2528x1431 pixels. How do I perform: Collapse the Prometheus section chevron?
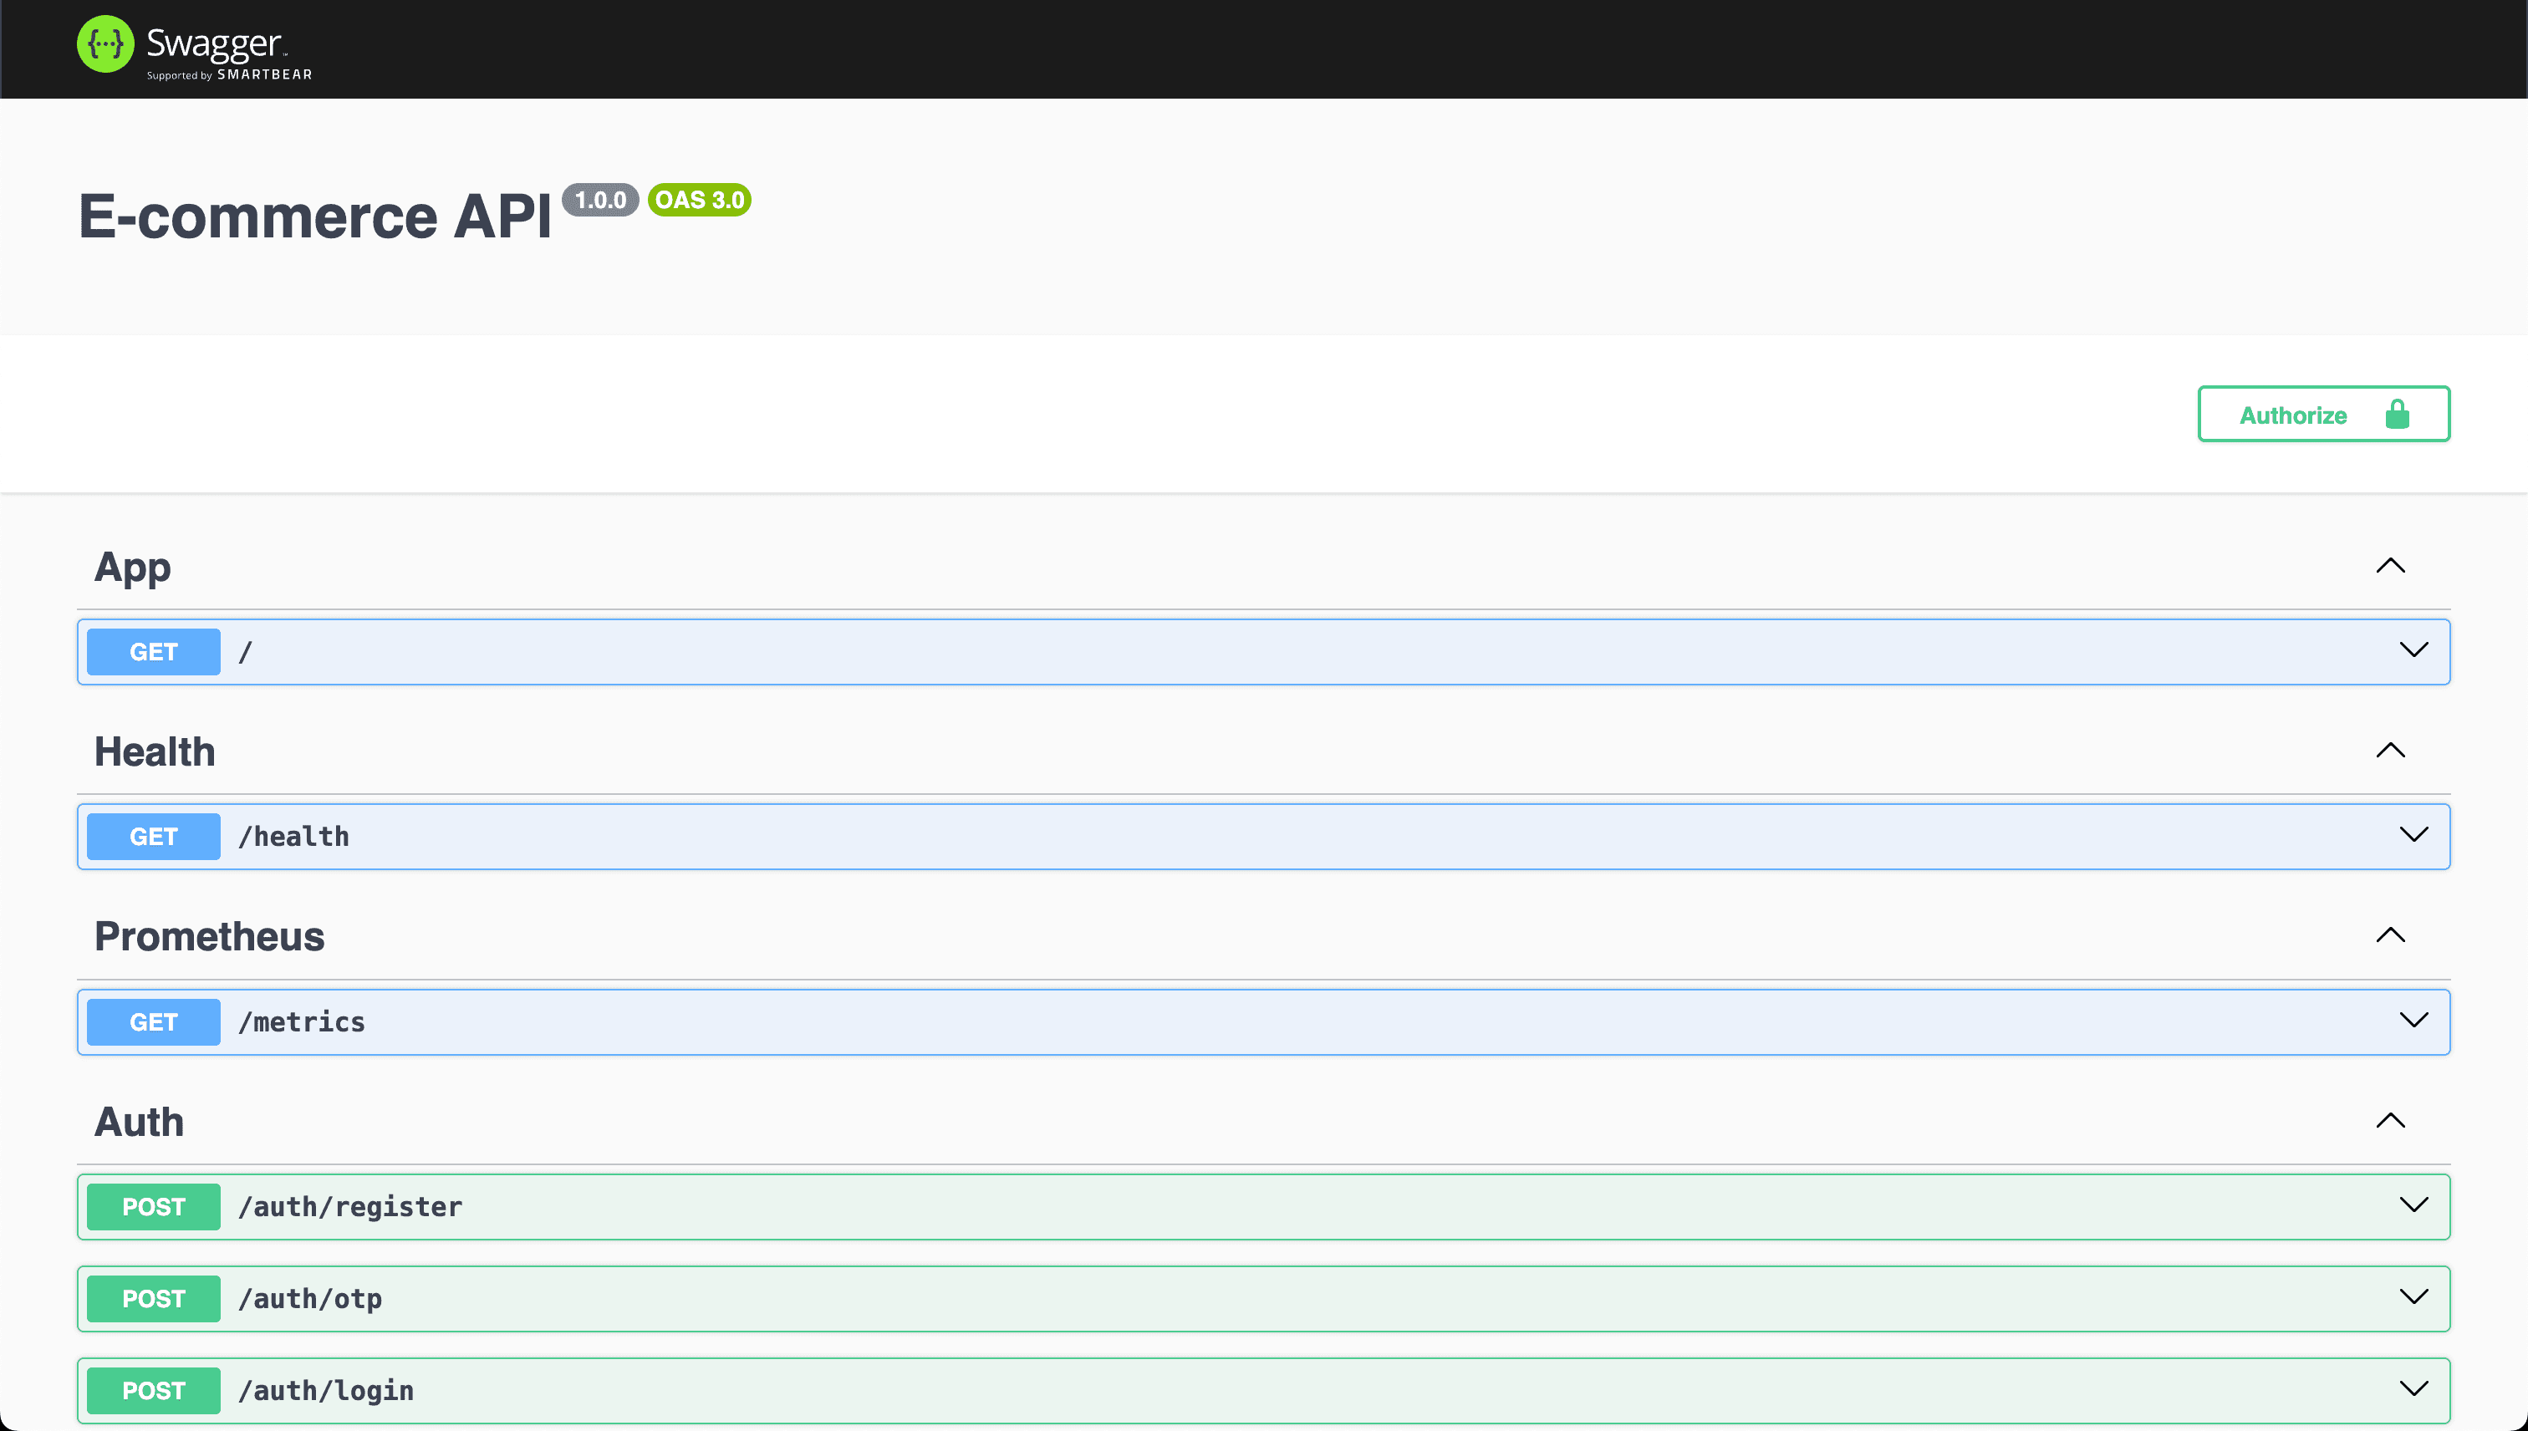point(2389,935)
